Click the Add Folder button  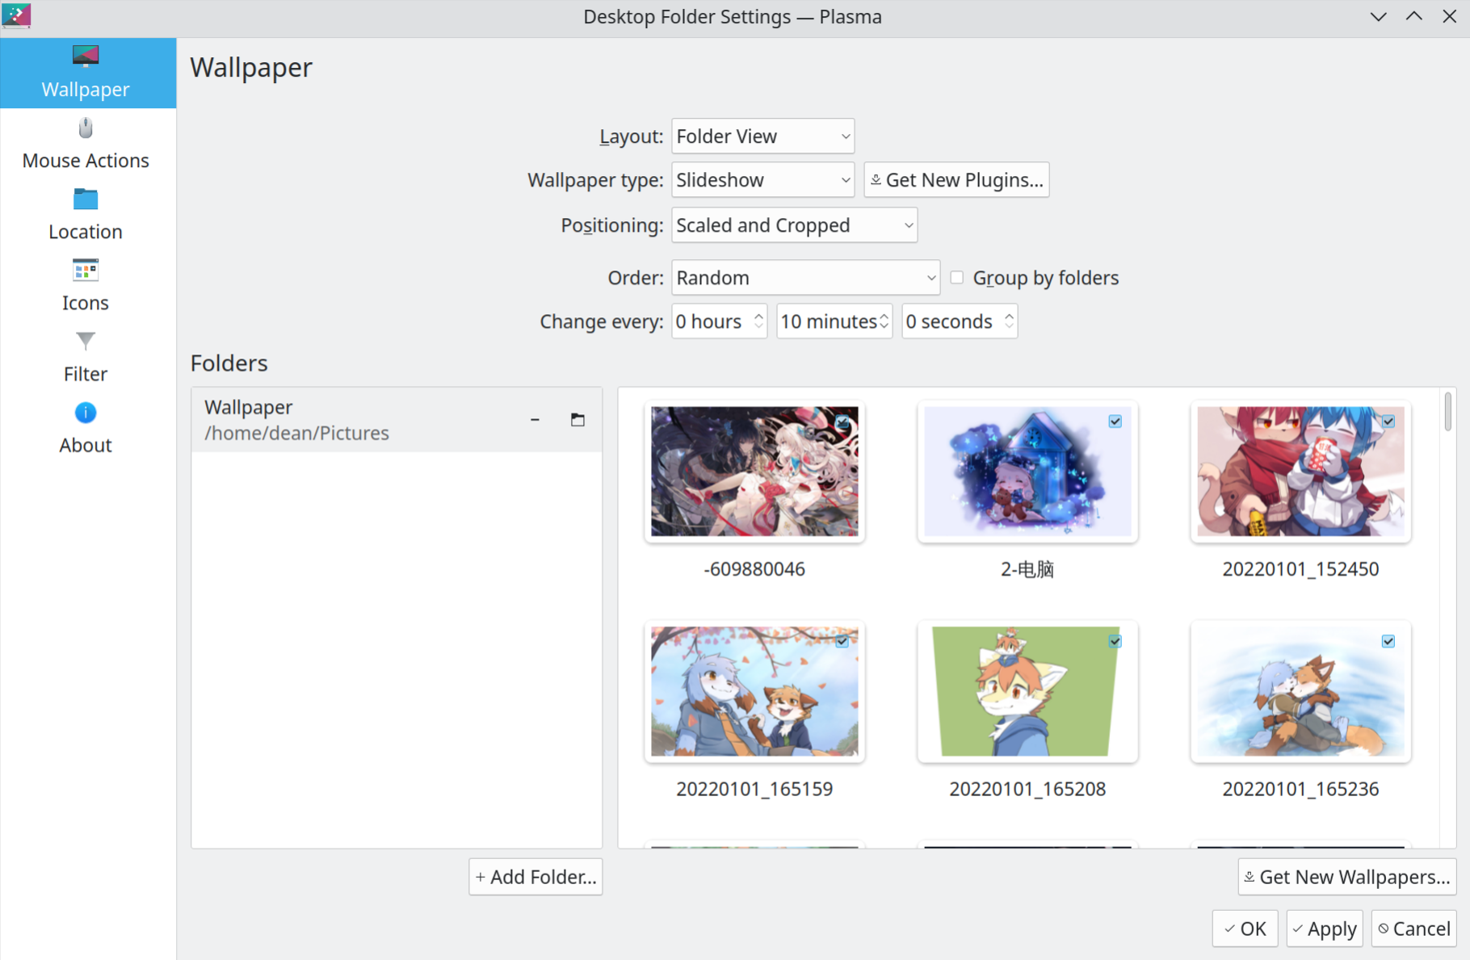[x=535, y=877]
